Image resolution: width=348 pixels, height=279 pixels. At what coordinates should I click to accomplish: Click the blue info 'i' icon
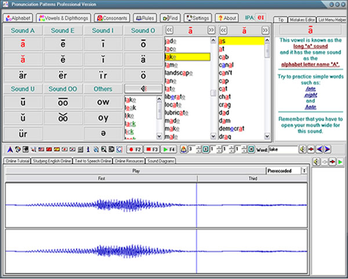(88, 149)
